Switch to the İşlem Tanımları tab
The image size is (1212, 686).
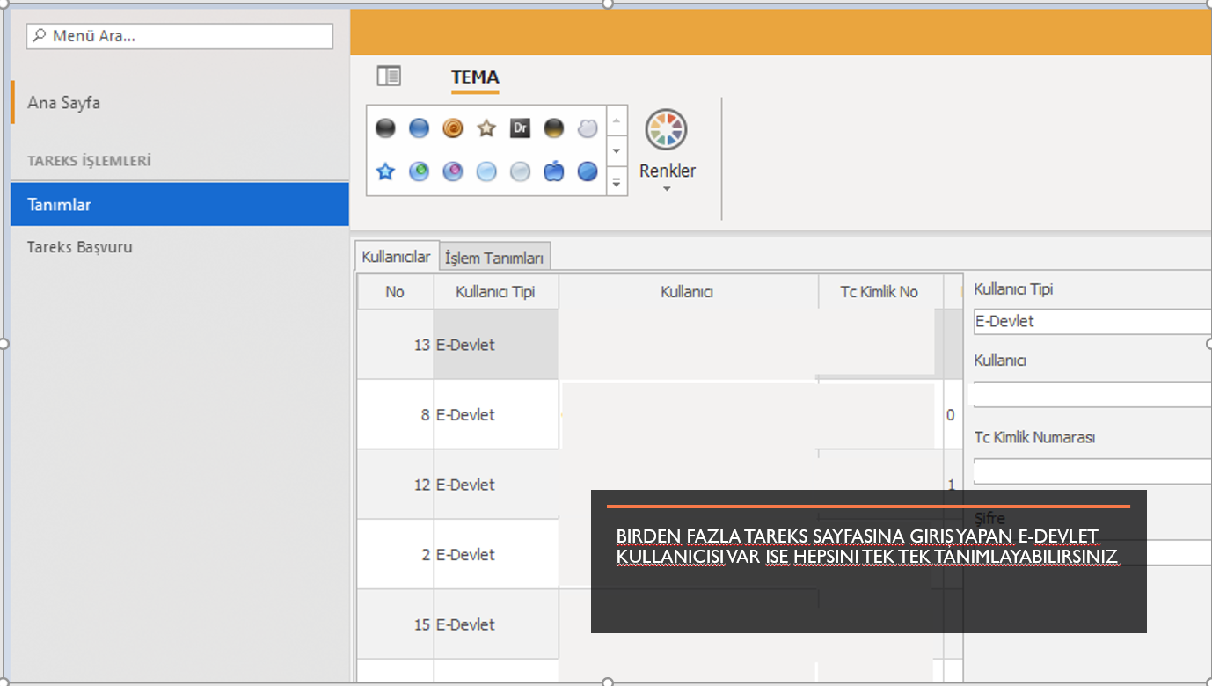pos(494,258)
